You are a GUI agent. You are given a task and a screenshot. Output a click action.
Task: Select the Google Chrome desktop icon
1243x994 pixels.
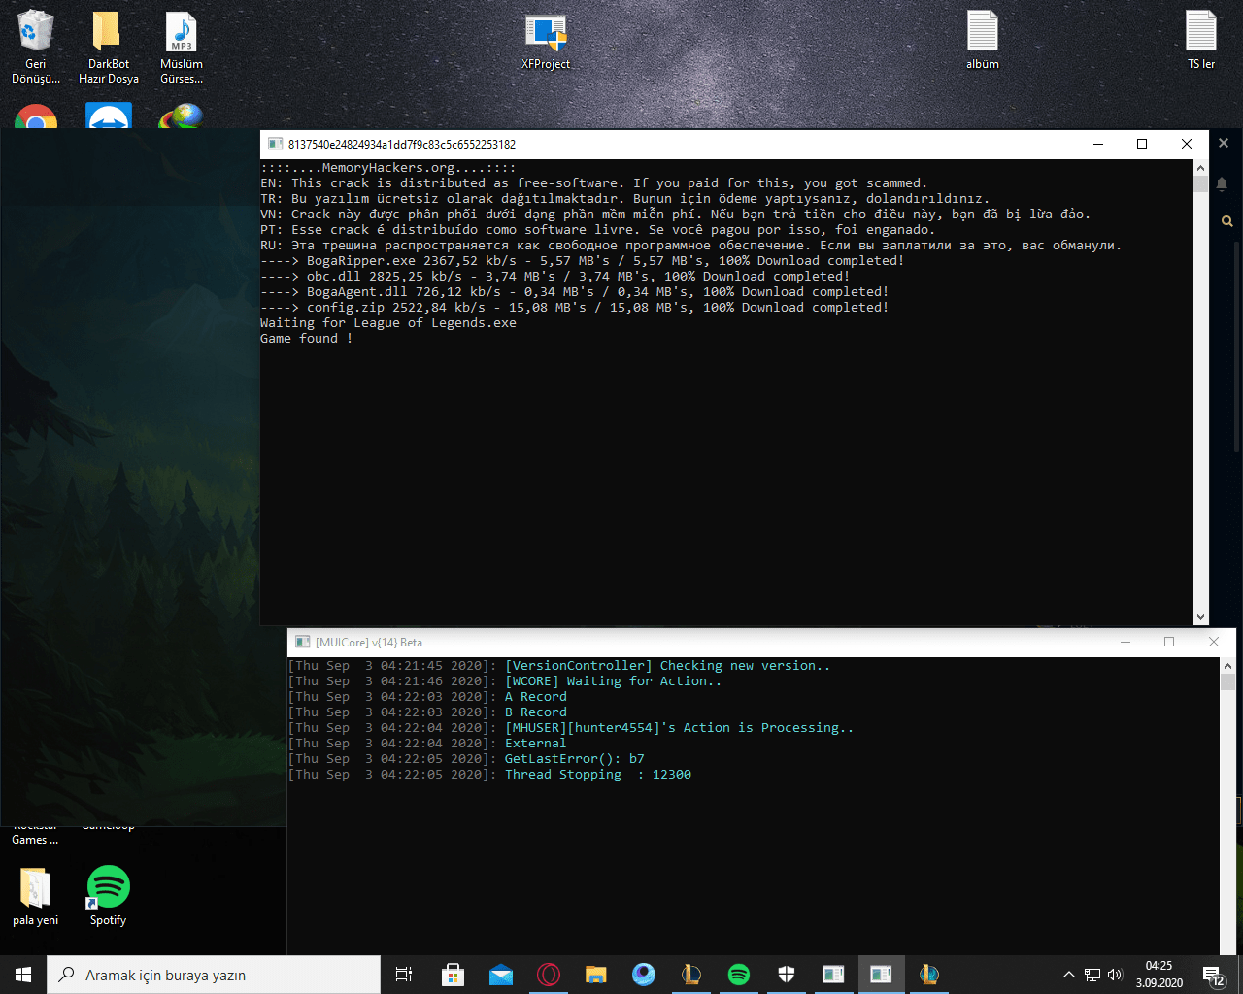tap(36, 117)
